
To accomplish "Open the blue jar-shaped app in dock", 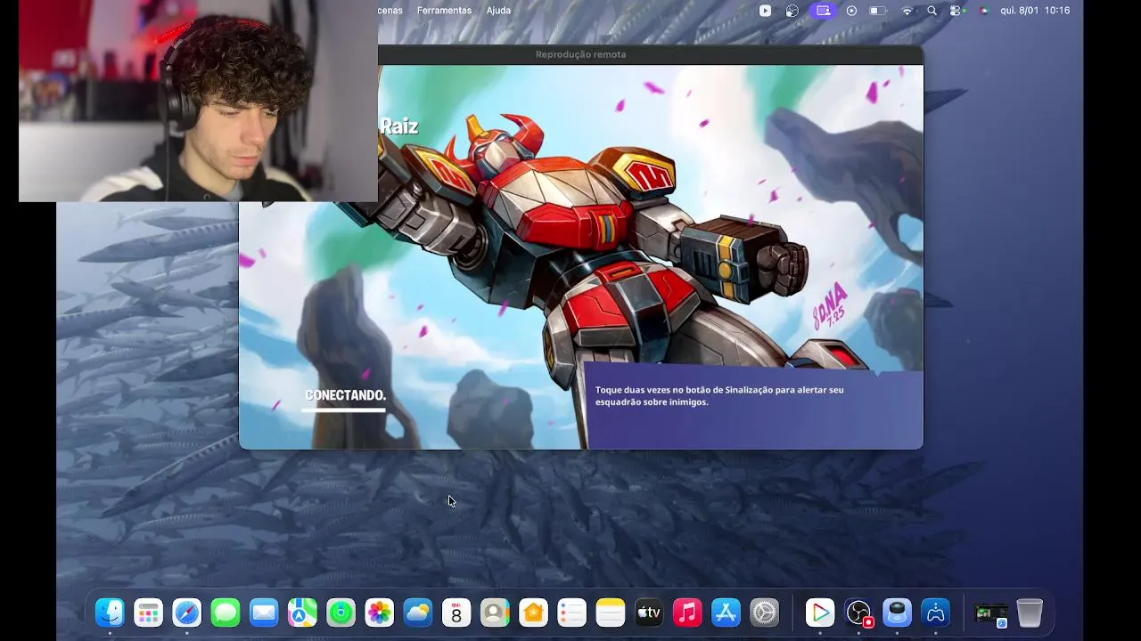I will point(897,613).
